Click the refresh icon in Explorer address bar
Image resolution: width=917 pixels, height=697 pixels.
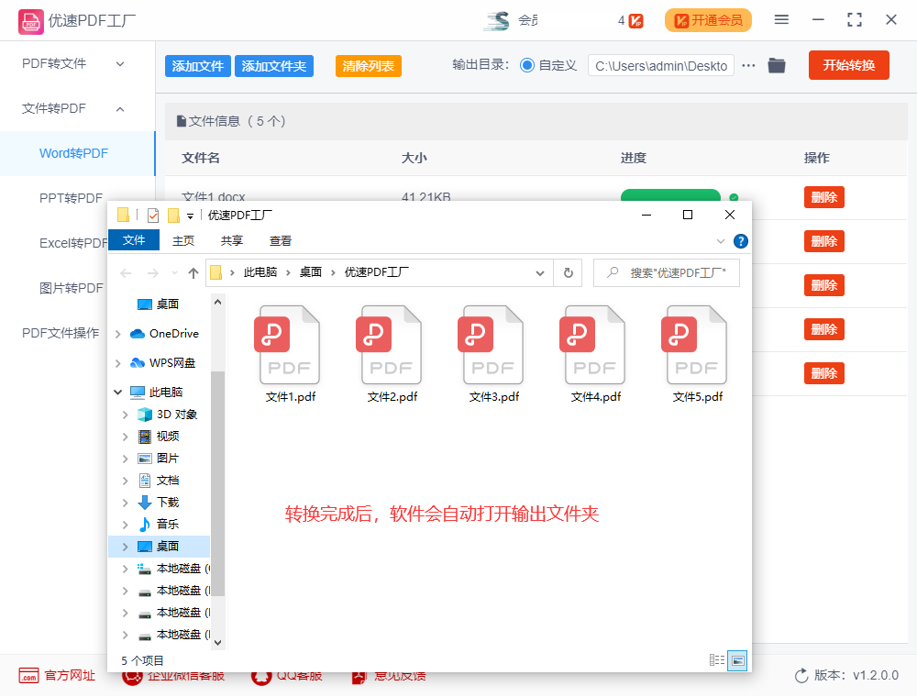point(569,272)
